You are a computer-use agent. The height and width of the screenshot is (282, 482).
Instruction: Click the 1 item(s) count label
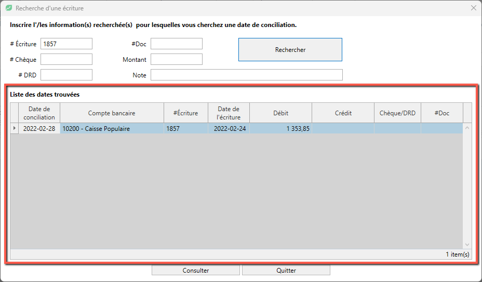pyautogui.click(x=458, y=254)
